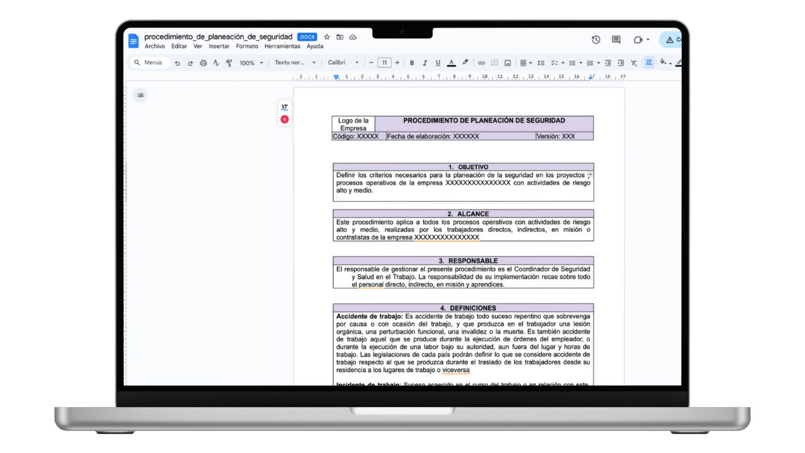Screen dimensions: 805x453
Task: Select the Paint format tool
Action: point(230,63)
